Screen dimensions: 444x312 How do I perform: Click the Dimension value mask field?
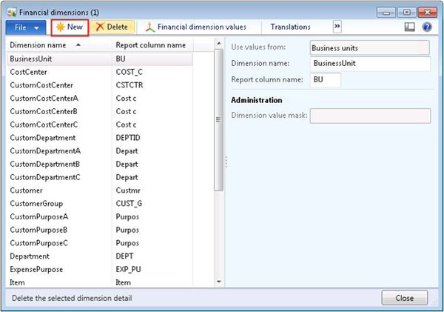pyautogui.click(x=369, y=116)
